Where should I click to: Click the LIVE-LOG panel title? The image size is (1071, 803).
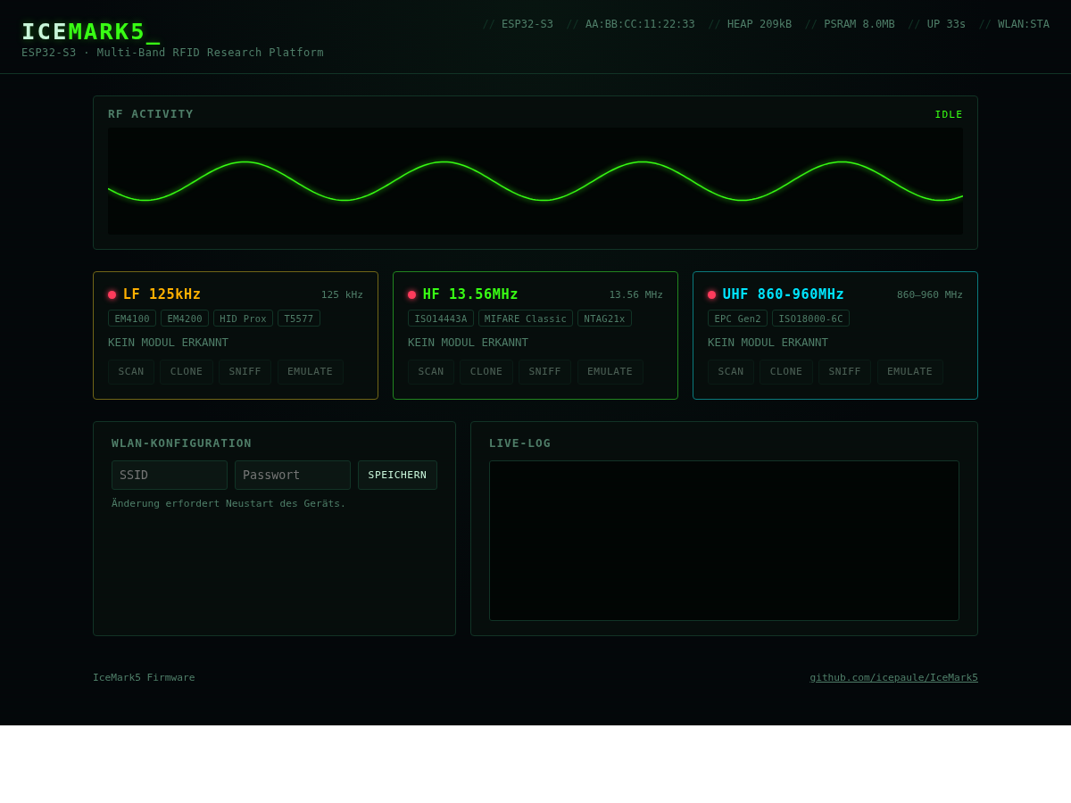[x=519, y=443]
